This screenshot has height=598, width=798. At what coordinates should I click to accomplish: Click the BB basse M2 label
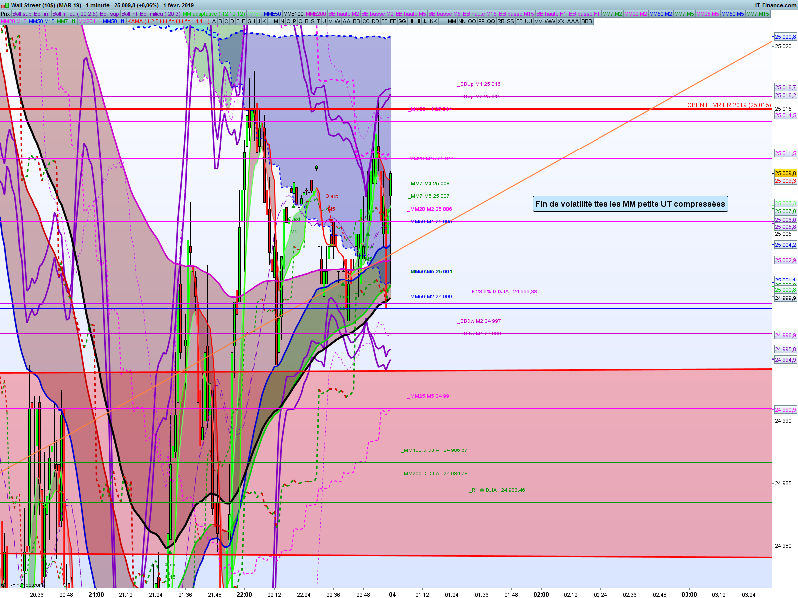378,14
